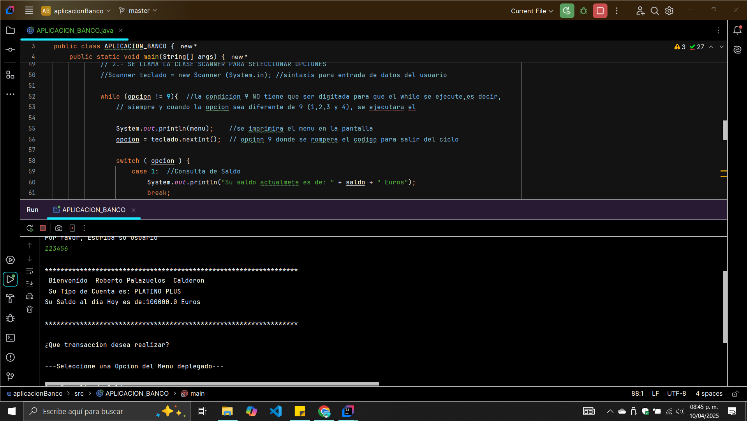Toggle the Run tool window in left sidebar
Image resolution: width=747 pixels, height=421 pixels.
click(11, 279)
